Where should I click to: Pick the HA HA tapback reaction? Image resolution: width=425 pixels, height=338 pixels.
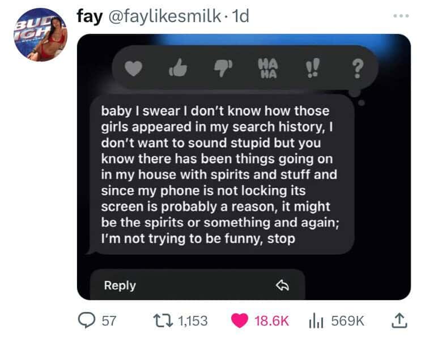pos(268,69)
